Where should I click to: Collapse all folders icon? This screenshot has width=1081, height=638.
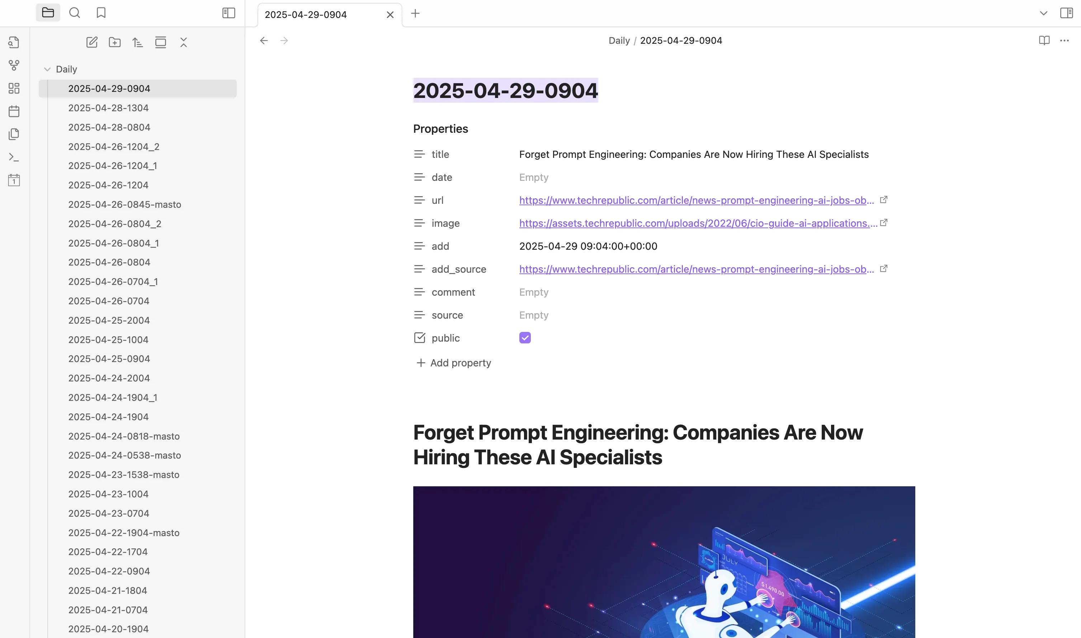[x=184, y=42]
